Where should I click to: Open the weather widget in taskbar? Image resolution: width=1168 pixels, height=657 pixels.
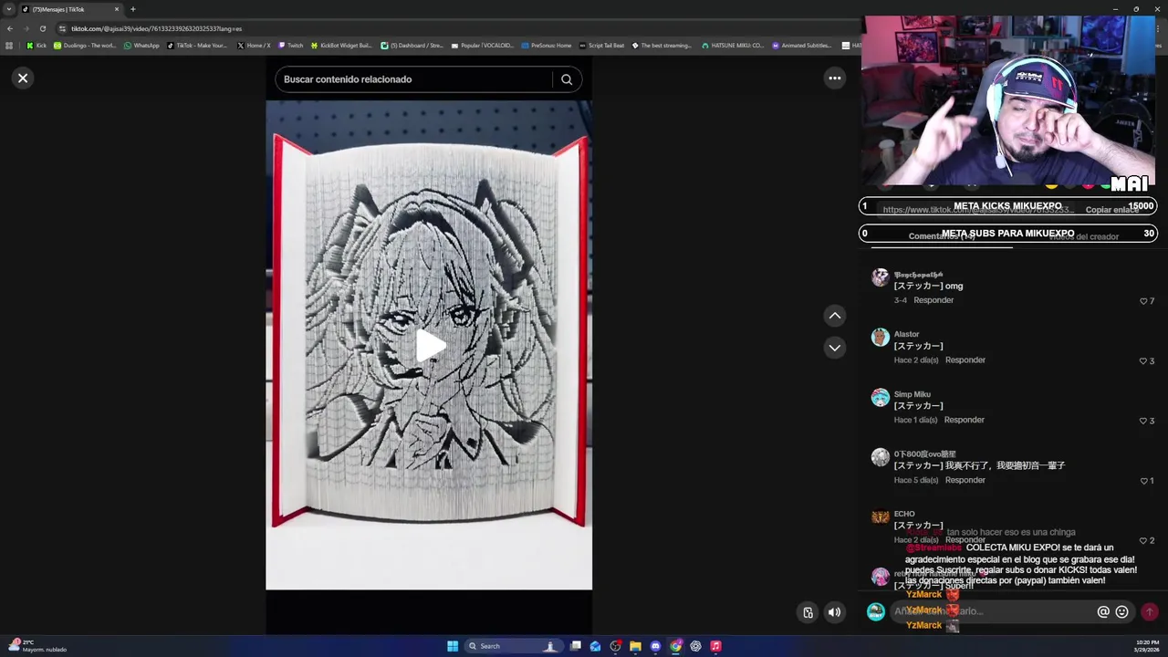(36, 646)
